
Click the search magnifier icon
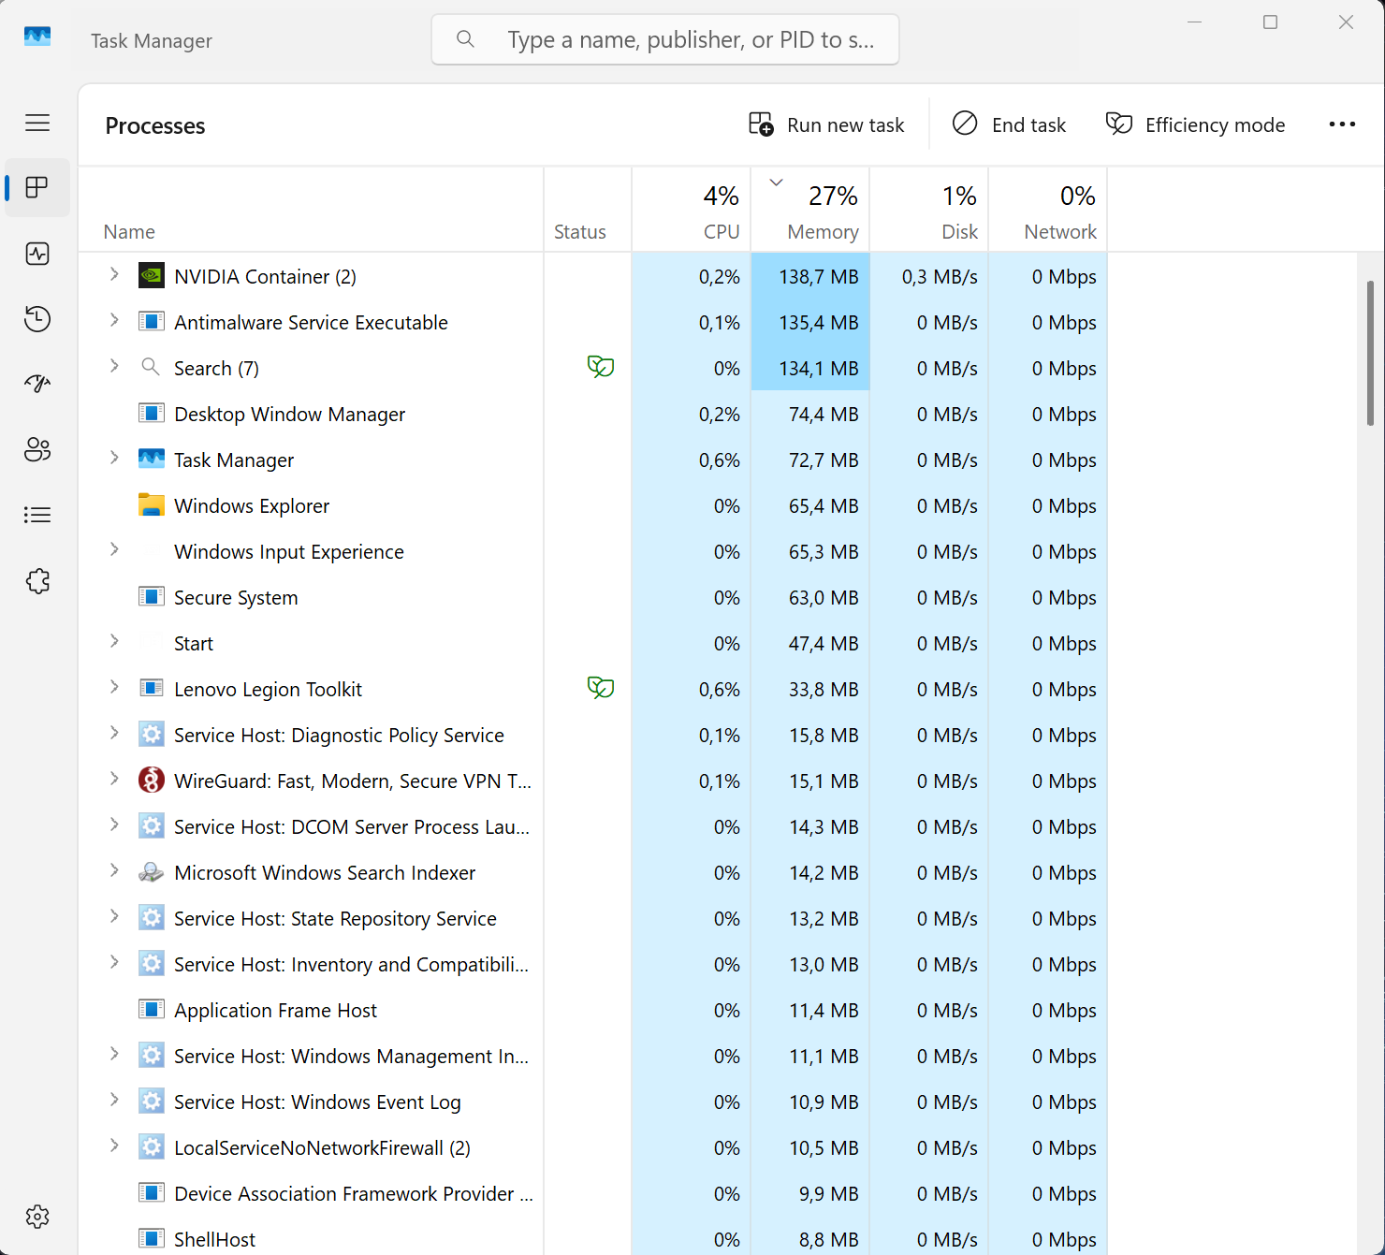click(x=465, y=39)
